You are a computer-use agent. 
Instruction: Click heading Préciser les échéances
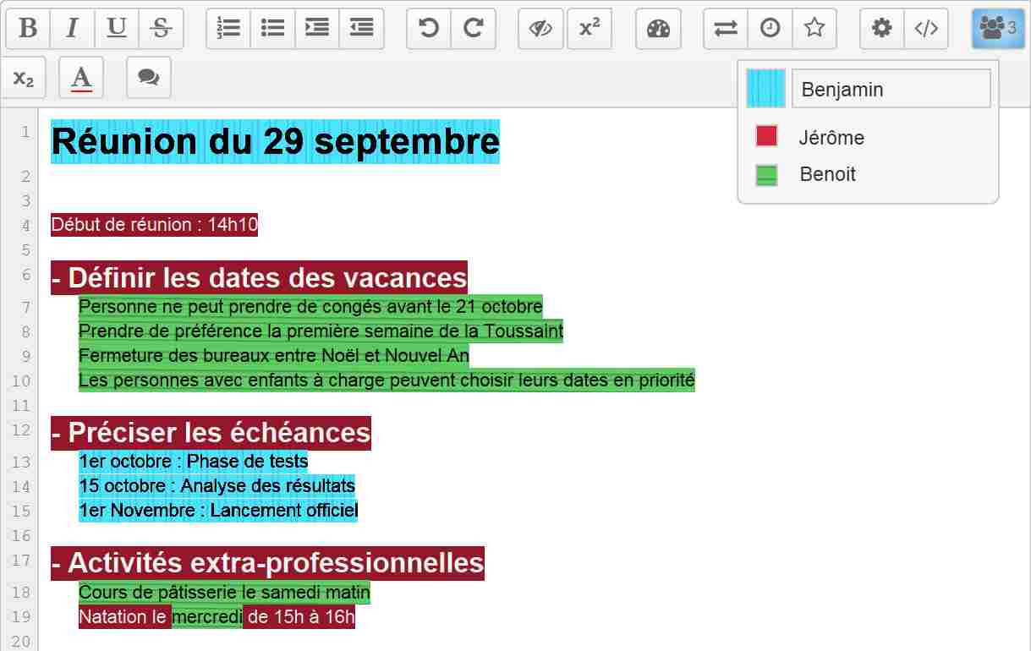click(x=211, y=433)
